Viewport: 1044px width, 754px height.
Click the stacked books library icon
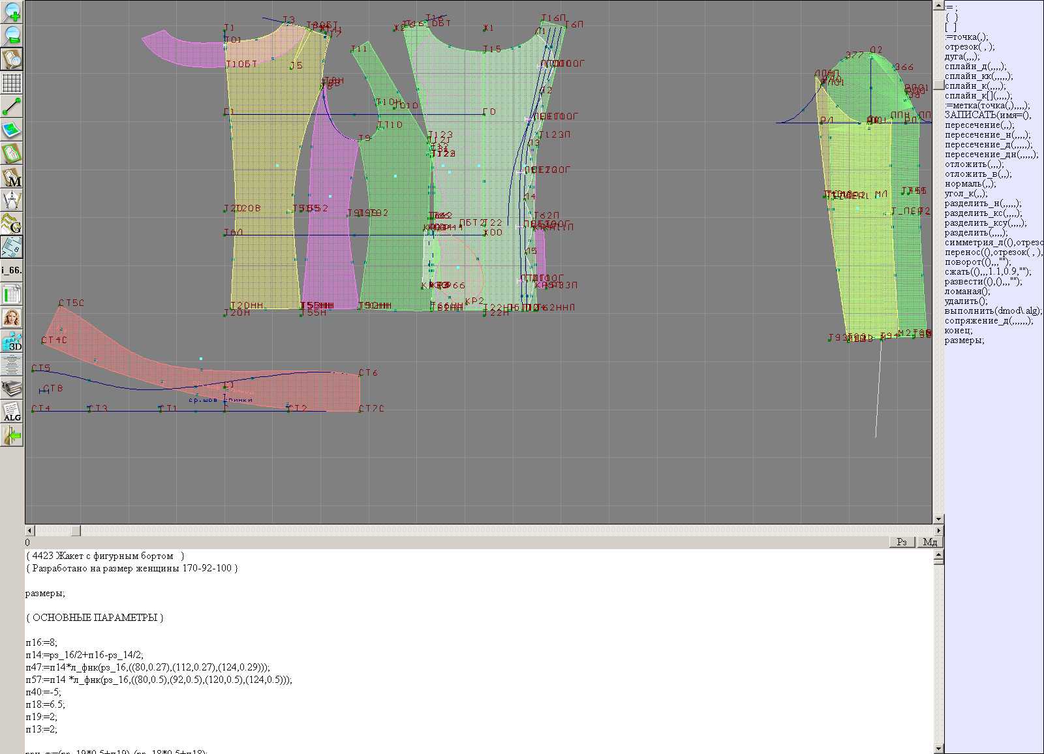(x=12, y=388)
